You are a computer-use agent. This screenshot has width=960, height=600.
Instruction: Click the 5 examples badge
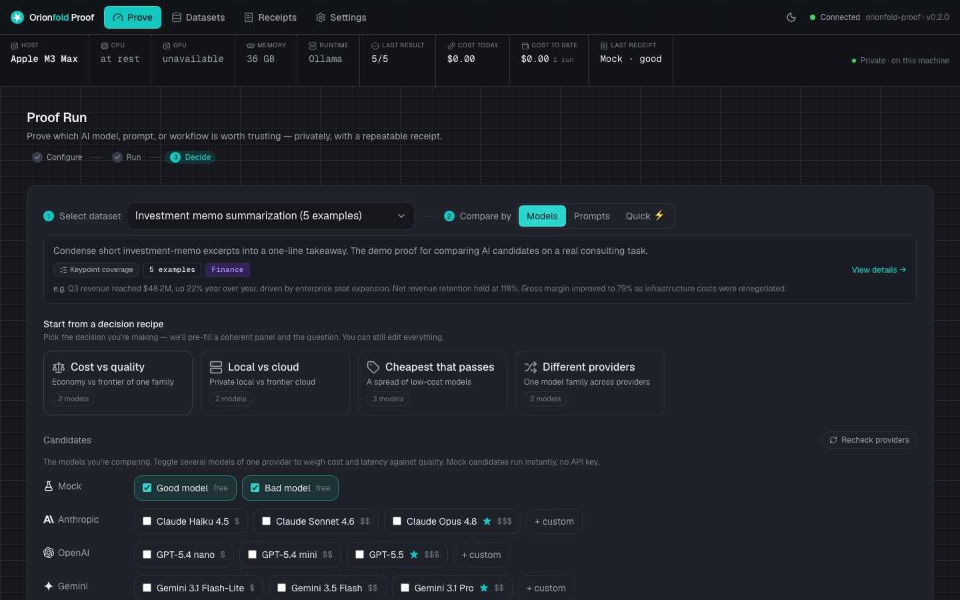(172, 270)
